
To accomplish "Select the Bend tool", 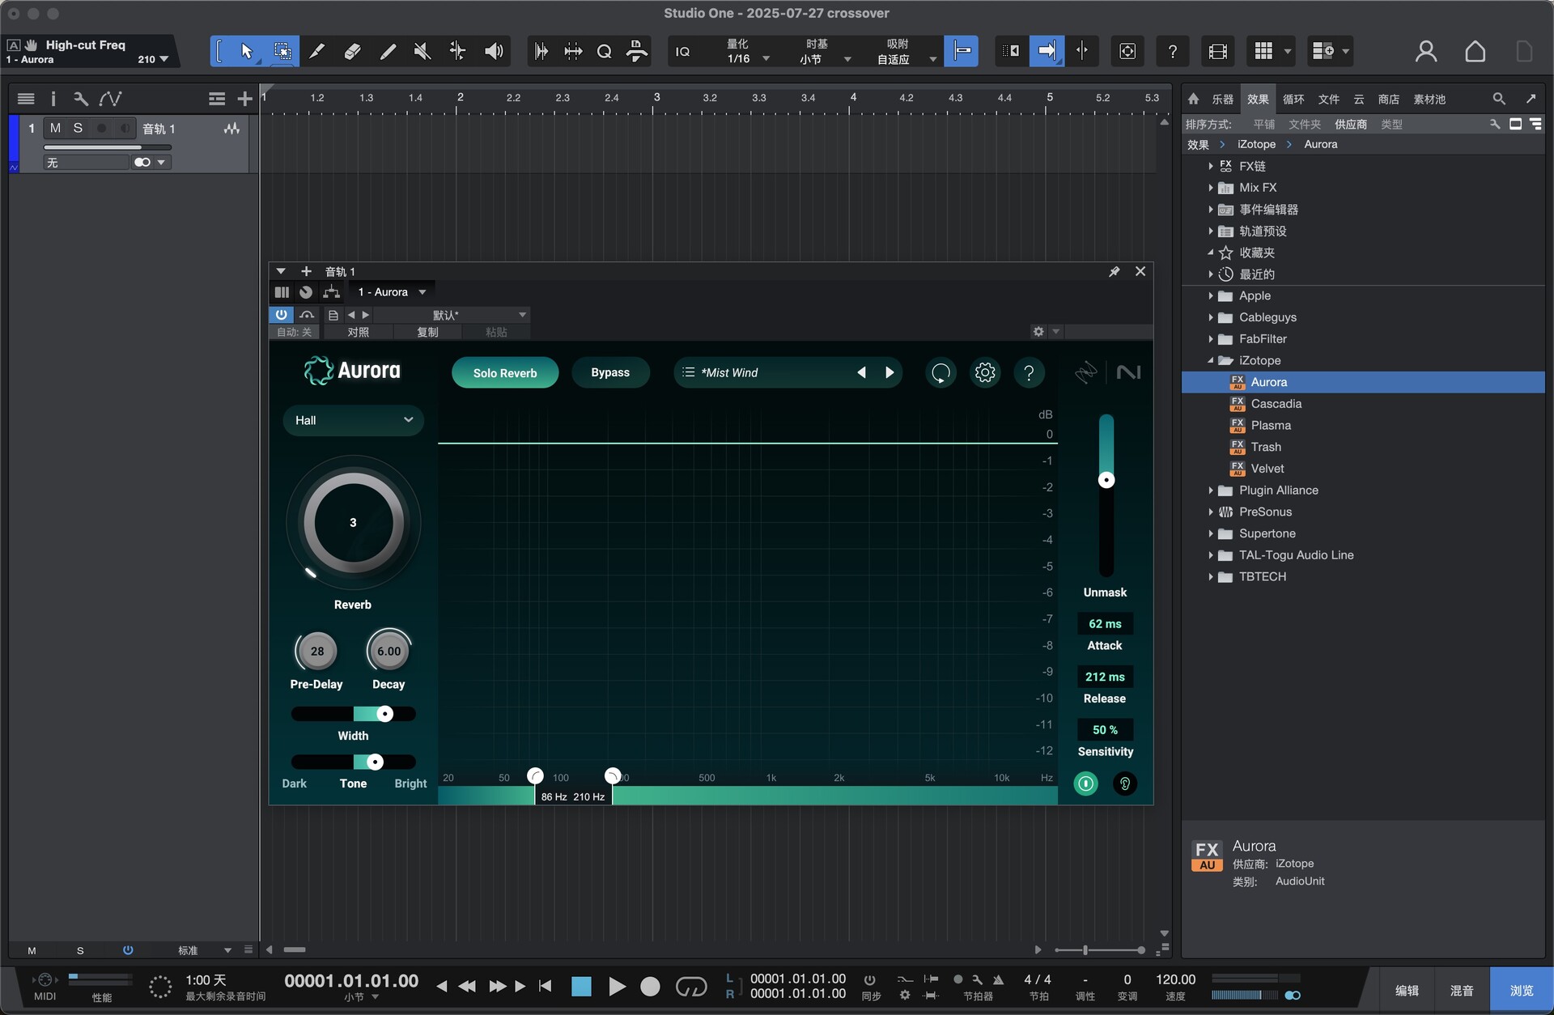I will (x=457, y=52).
